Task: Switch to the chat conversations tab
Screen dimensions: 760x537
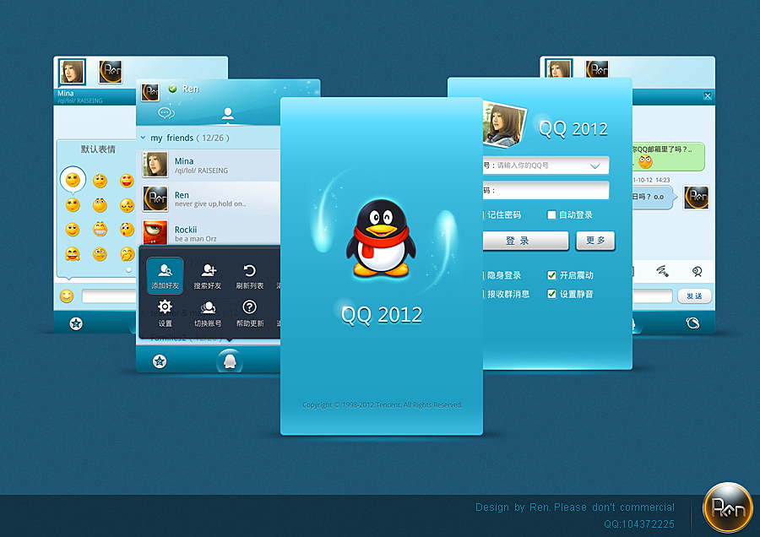Action: click(166, 113)
